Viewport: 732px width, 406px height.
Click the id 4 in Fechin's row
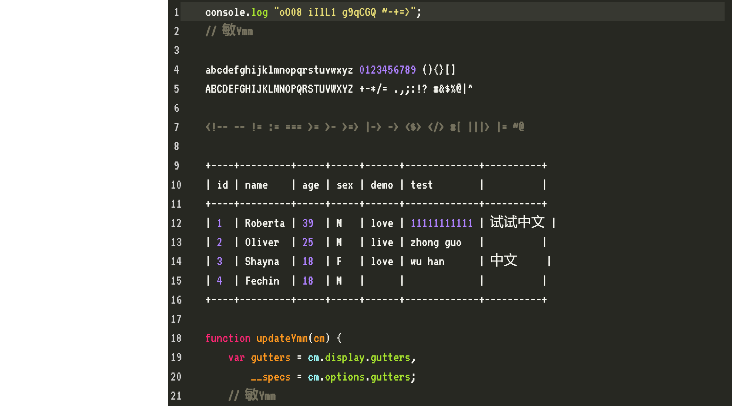tap(219, 281)
